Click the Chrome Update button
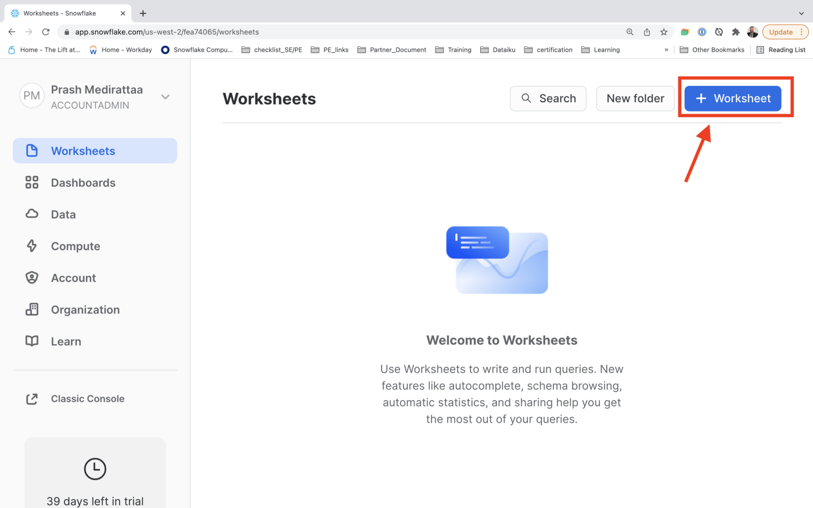 click(x=785, y=32)
